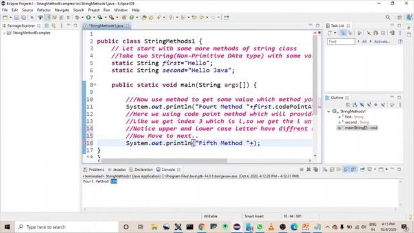Open the New Task dropdown in Task List
The image size is (414, 233).
point(335,33)
